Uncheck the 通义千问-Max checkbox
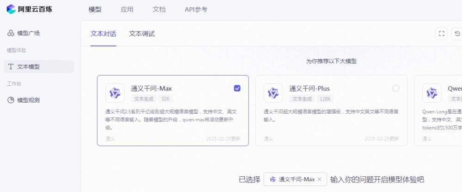This screenshot has height=192, width=462. (x=237, y=88)
